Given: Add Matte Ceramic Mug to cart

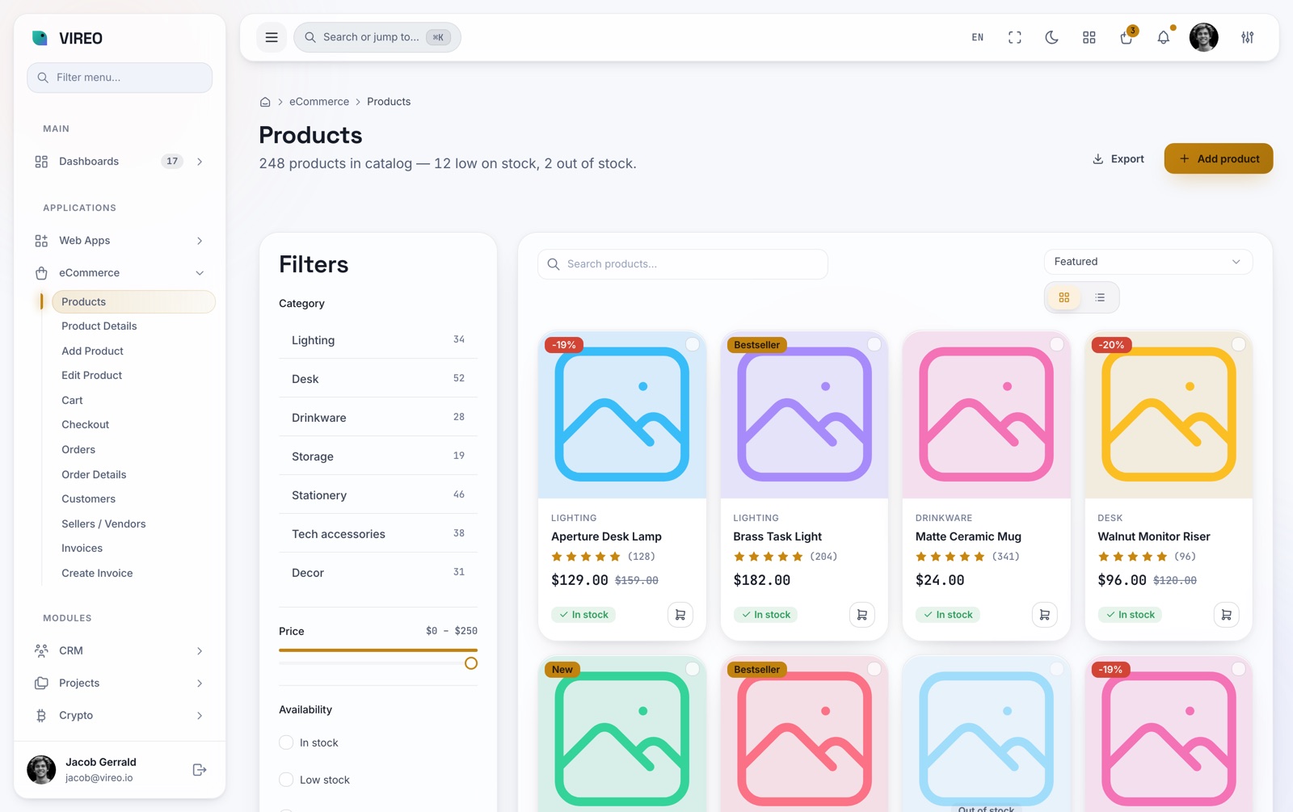Looking at the screenshot, I should click(x=1045, y=615).
